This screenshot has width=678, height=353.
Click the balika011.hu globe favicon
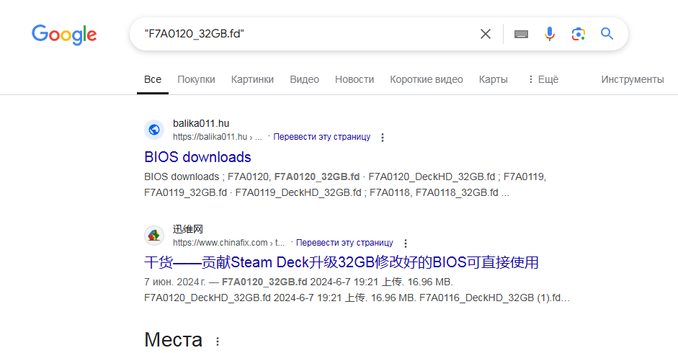154,130
